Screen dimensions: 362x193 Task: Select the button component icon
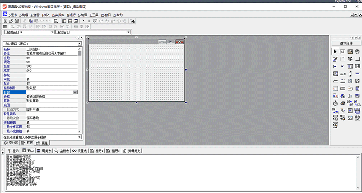click(357, 59)
